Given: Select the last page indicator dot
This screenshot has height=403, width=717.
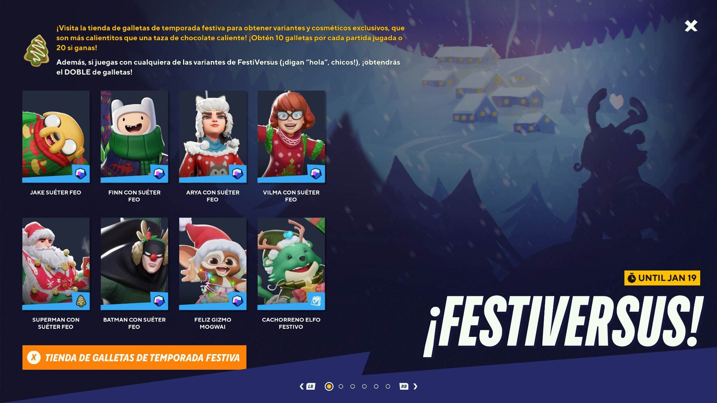Looking at the screenshot, I should [388, 386].
